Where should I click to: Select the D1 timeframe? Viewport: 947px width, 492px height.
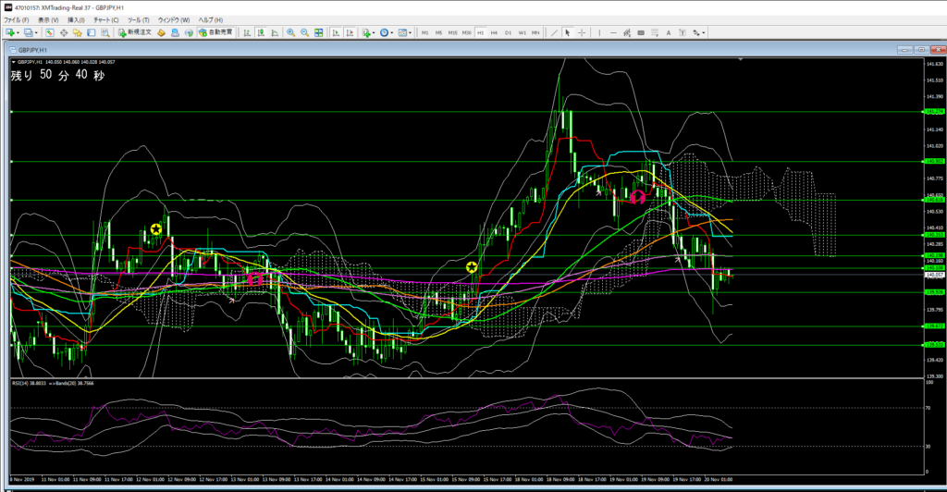pyautogui.click(x=508, y=32)
